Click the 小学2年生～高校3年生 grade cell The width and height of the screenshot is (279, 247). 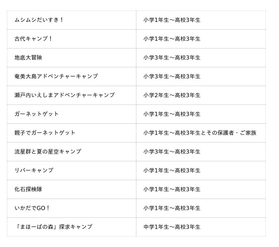pos(201,95)
